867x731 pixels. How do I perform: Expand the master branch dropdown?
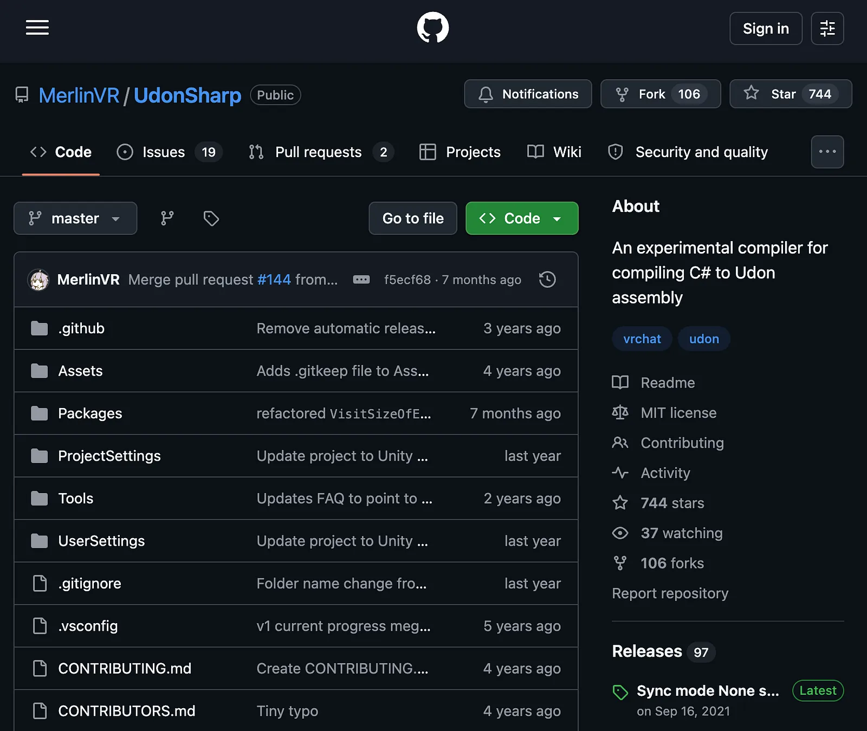coord(75,218)
